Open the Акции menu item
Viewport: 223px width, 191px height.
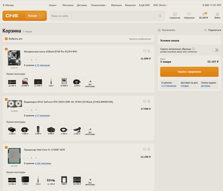[x=53, y=5]
